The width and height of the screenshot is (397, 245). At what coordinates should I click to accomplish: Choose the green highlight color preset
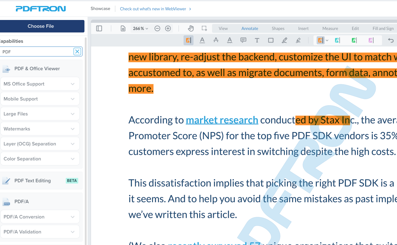354,40
